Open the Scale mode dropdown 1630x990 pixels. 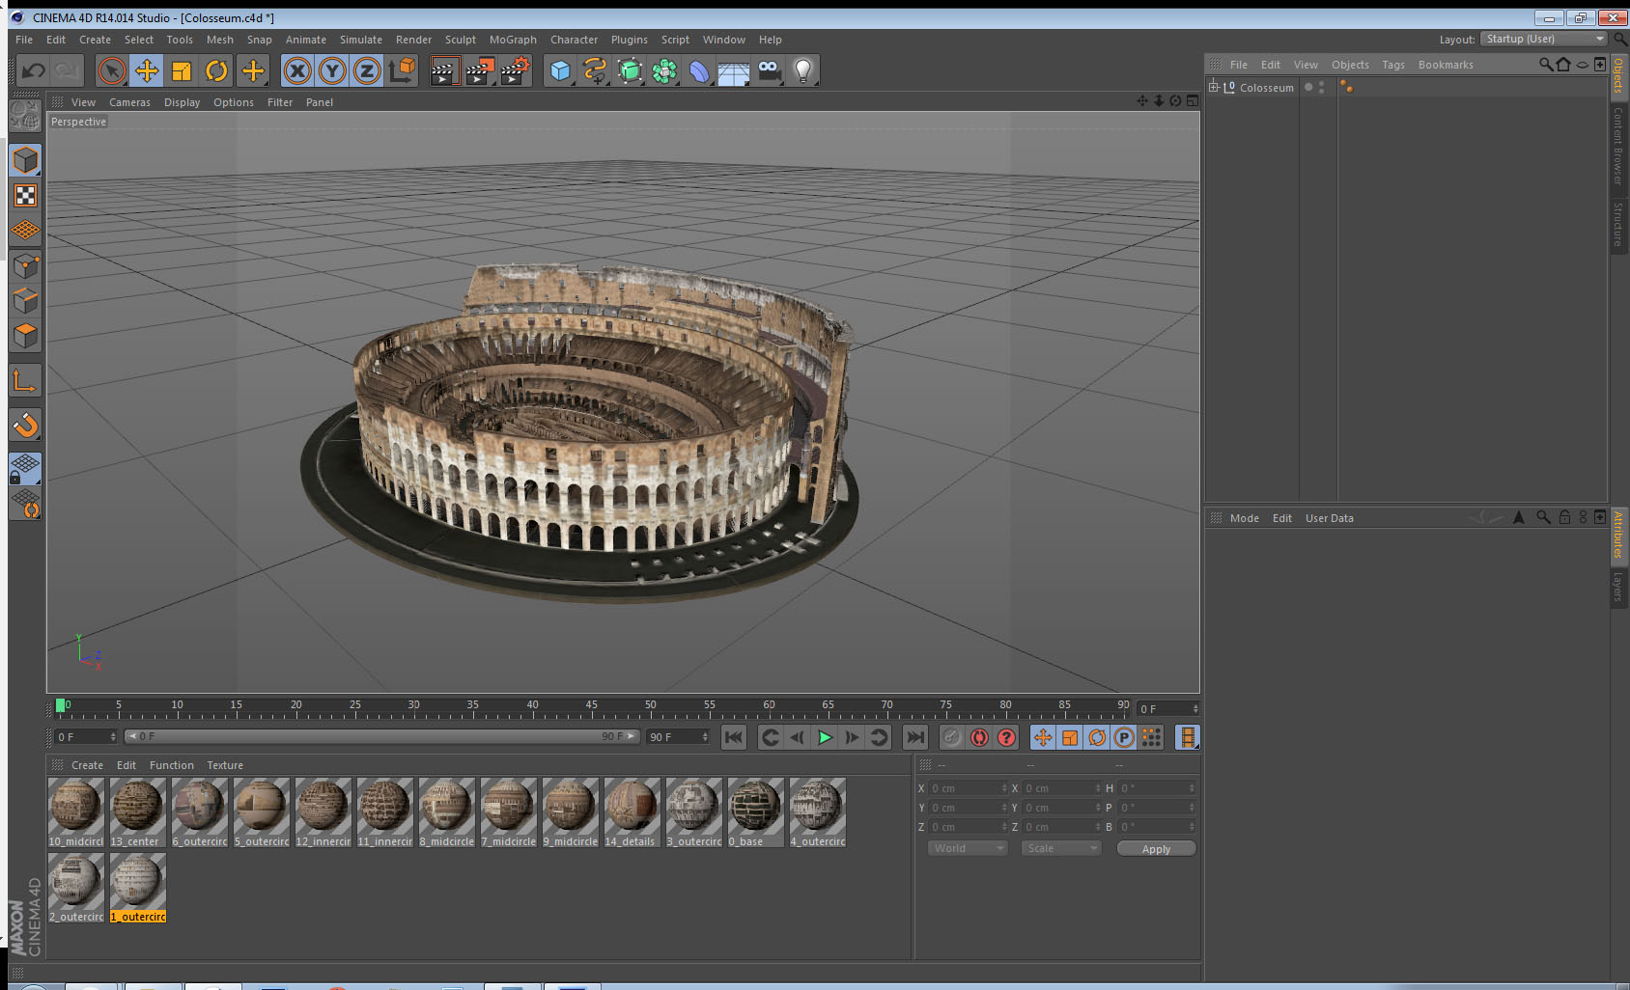pyautogui.click(x=1061, y=848)
